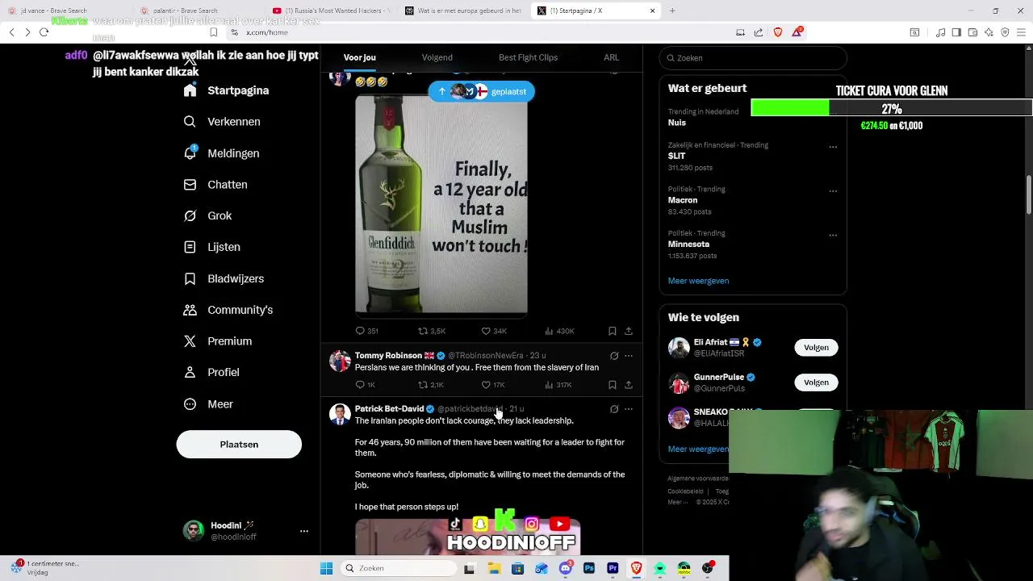
Task: Open Community's in the sidebar
Action: pos(228,310)
